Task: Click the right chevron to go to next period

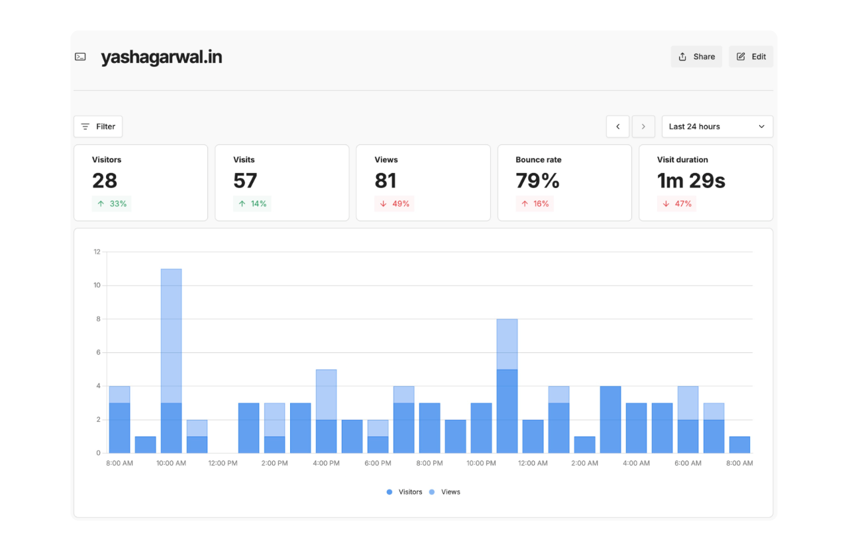Action: 643,126
